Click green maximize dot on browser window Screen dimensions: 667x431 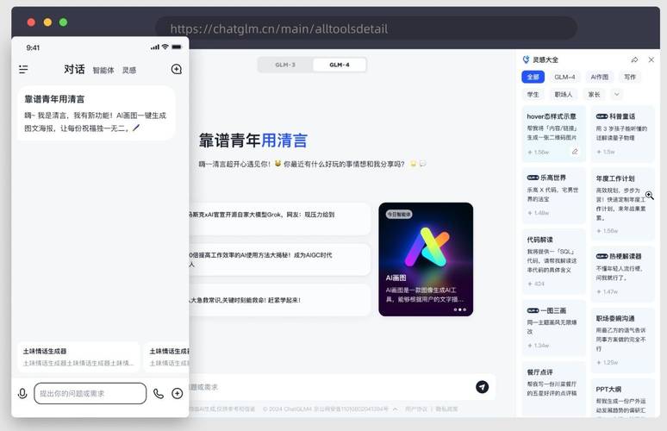click(64, 22)
